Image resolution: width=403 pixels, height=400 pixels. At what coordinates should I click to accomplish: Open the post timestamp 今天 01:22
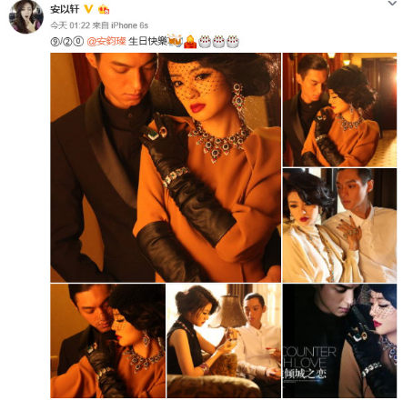pos(70,25)
